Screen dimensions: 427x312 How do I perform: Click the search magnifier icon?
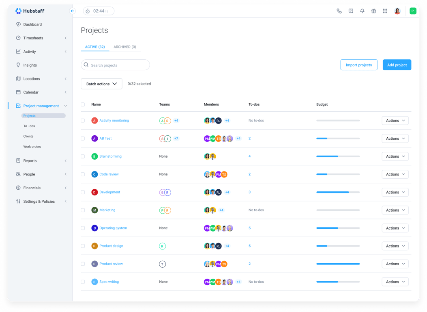[x=86, y=65]
